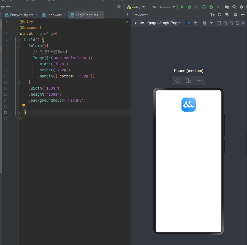Click the .margin({ bottom: '40vp'}) line
The height and width of the screenshot is (245, 247).
coord(66,76)
